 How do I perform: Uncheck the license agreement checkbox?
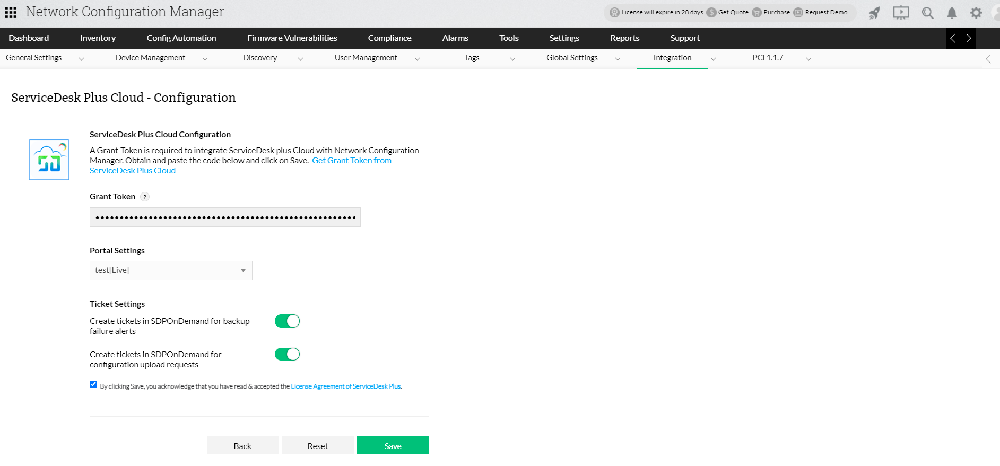click(93, 384)
